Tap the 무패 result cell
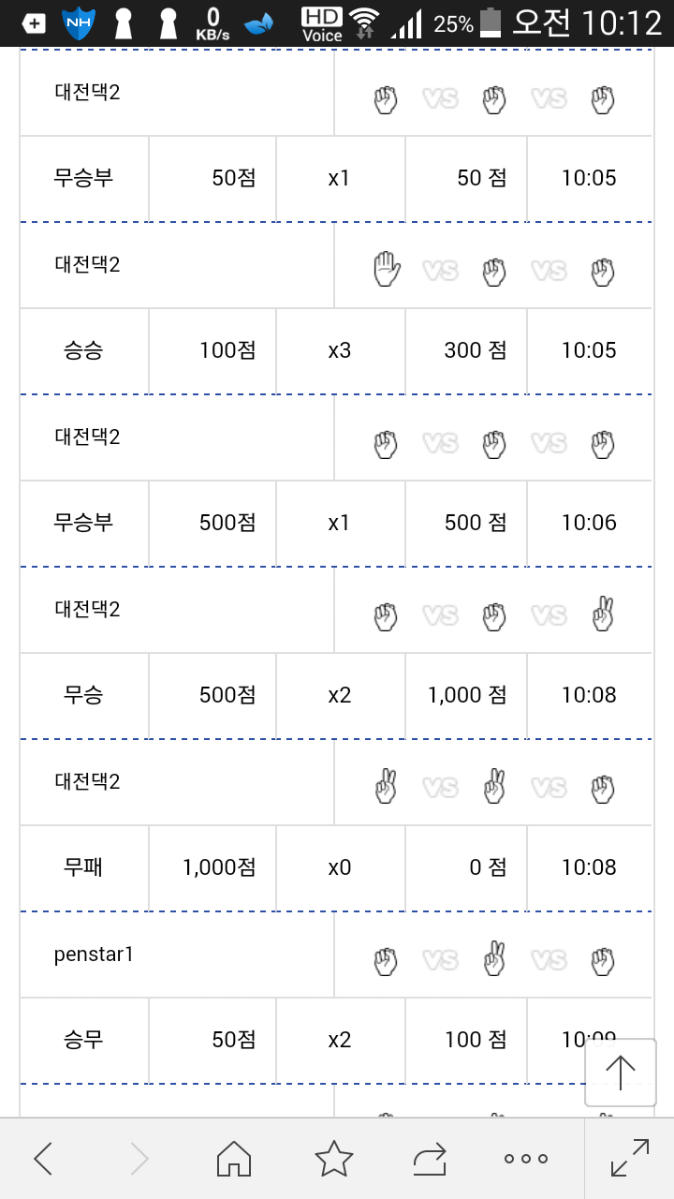The image size is (674, 1199). click(83, 867)
